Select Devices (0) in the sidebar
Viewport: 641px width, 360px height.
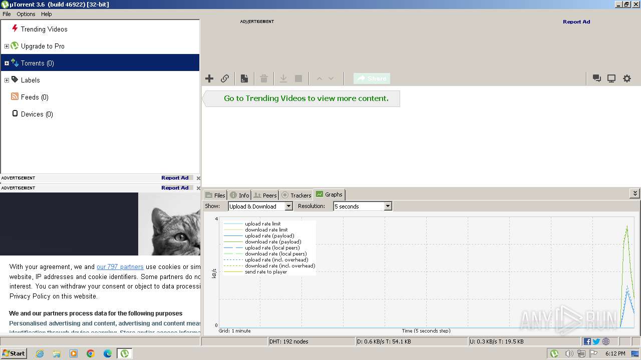(37, 114)
